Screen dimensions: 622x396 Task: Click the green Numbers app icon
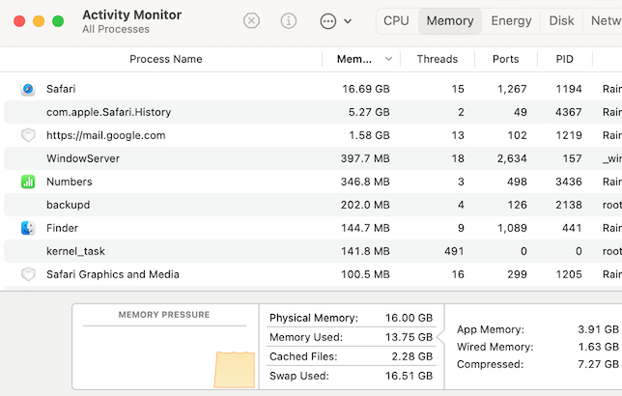pyautogui.click(x=28, y=182)
